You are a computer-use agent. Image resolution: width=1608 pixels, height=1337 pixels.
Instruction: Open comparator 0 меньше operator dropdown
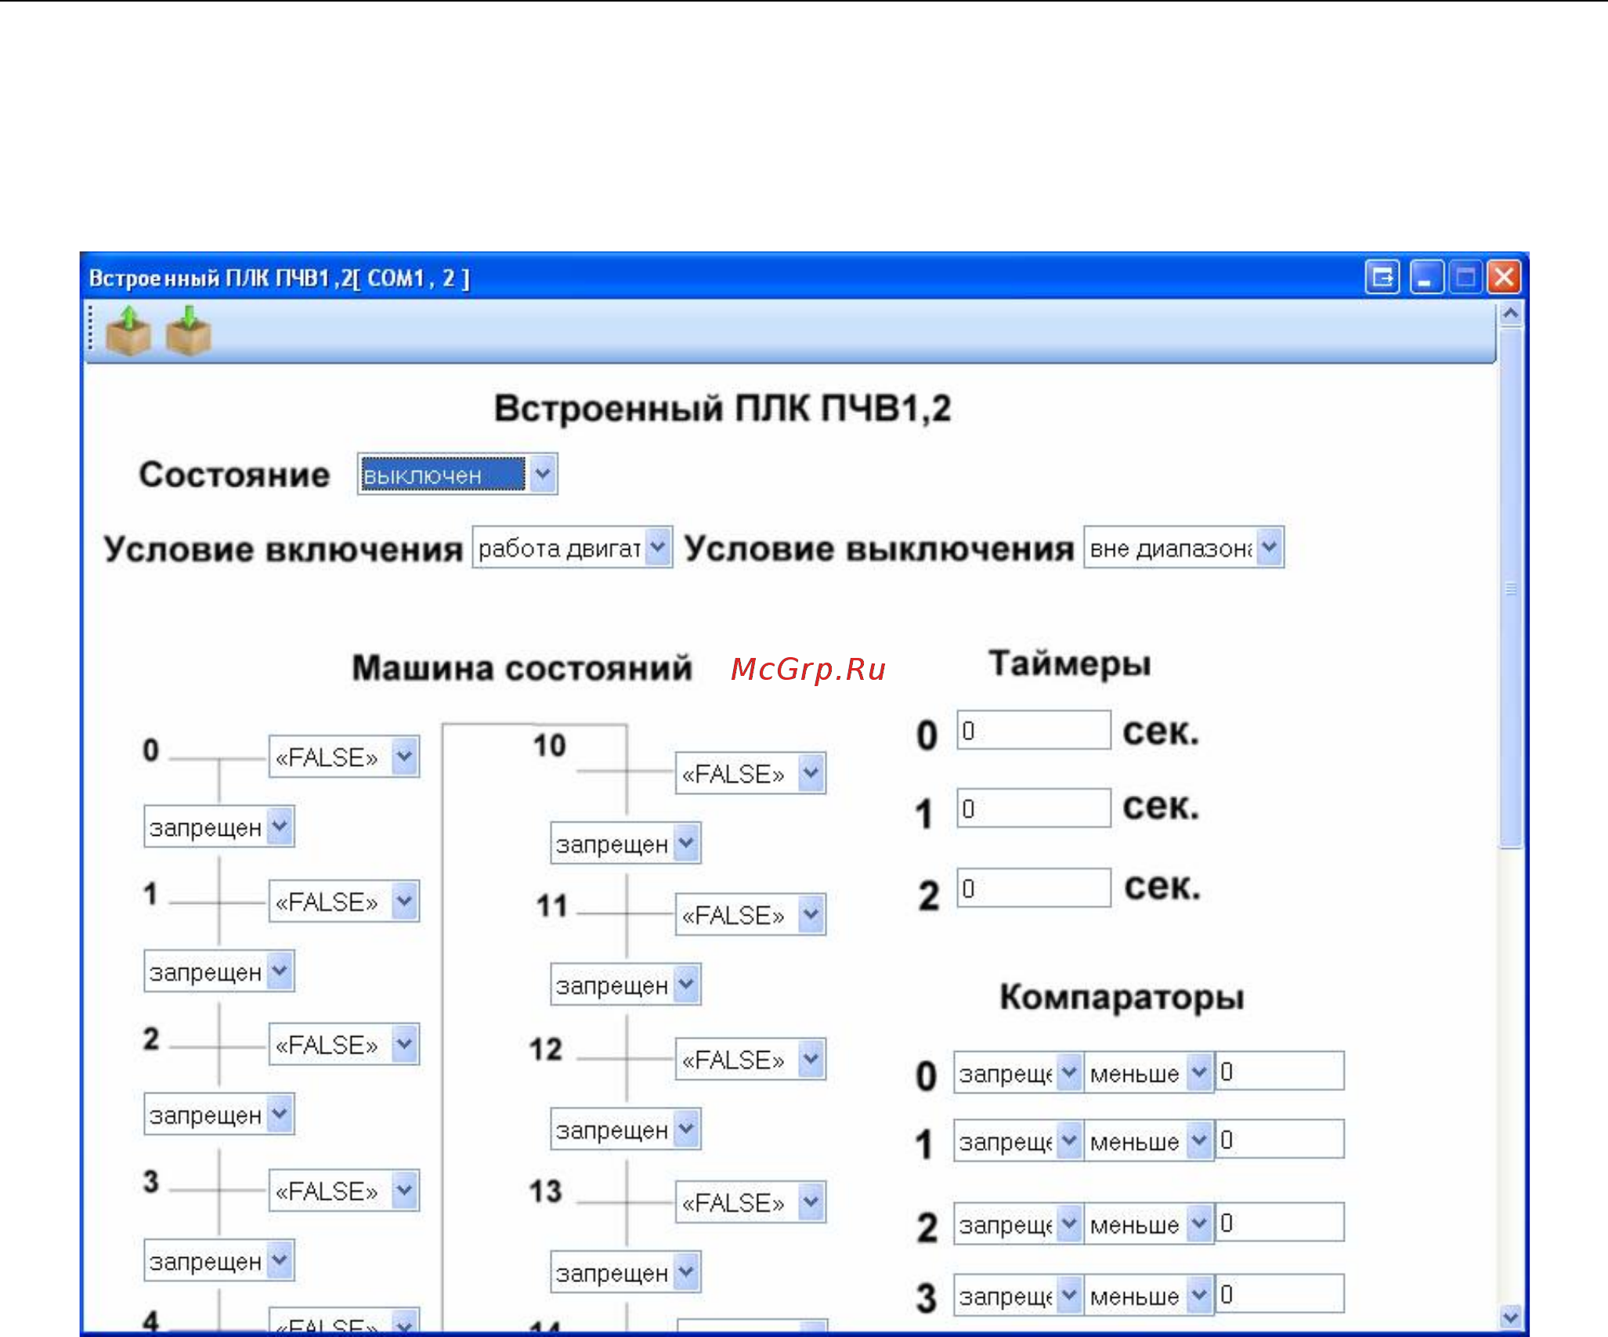pos(1149,1073)
